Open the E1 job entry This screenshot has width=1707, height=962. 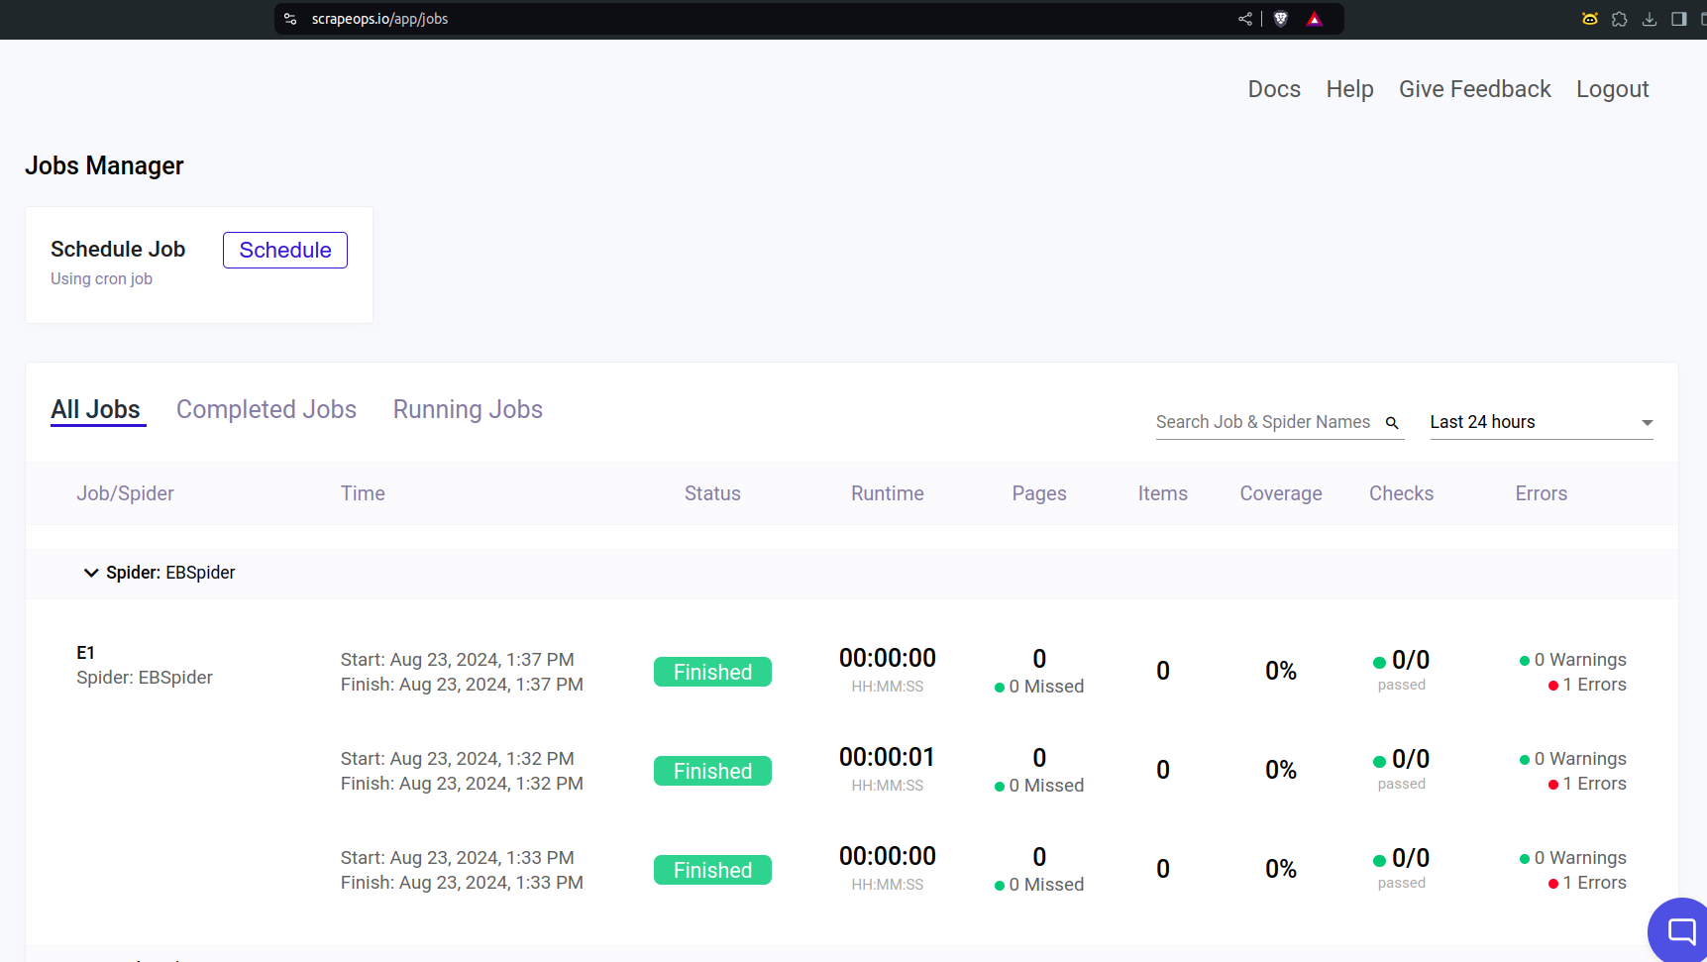tap(86, 653)
